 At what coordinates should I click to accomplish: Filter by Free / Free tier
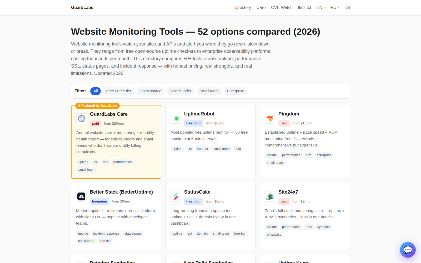119,91
